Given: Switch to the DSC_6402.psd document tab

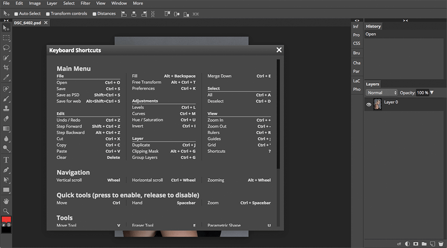Looking at the screenshot, I should tap(27, 23).
